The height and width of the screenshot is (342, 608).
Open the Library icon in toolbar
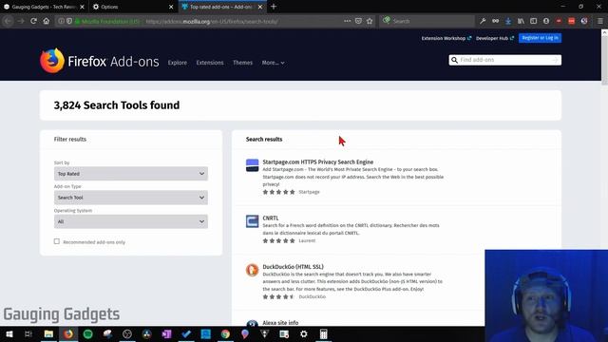coord(521,21)
